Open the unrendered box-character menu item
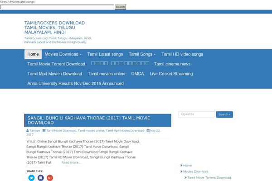This screenshot has width=272, height=181. (120, 63)
